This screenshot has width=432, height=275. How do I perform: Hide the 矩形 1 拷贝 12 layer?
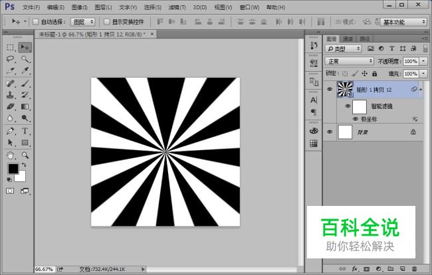click(x=330, y=89)
